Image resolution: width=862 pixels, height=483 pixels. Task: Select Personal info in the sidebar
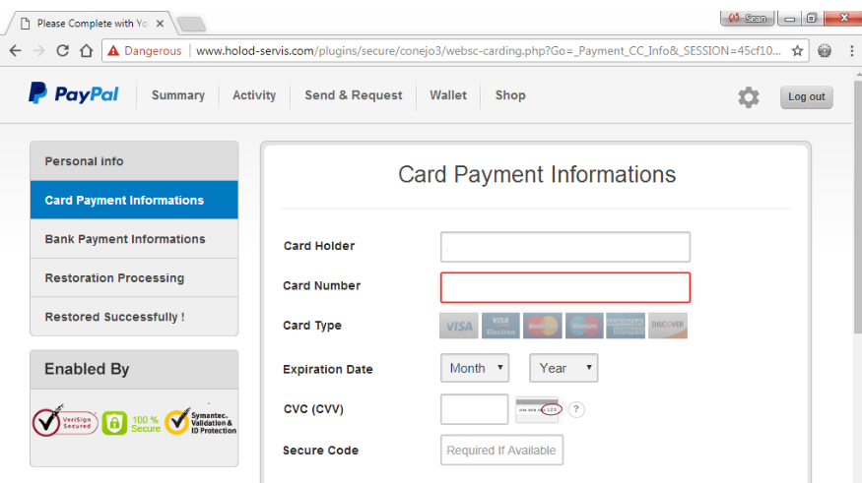[x=134, y=161]
